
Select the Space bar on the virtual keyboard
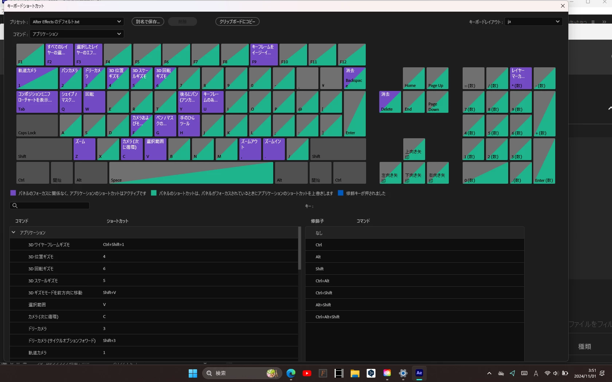pyautogui.click(x=191, y=173)
